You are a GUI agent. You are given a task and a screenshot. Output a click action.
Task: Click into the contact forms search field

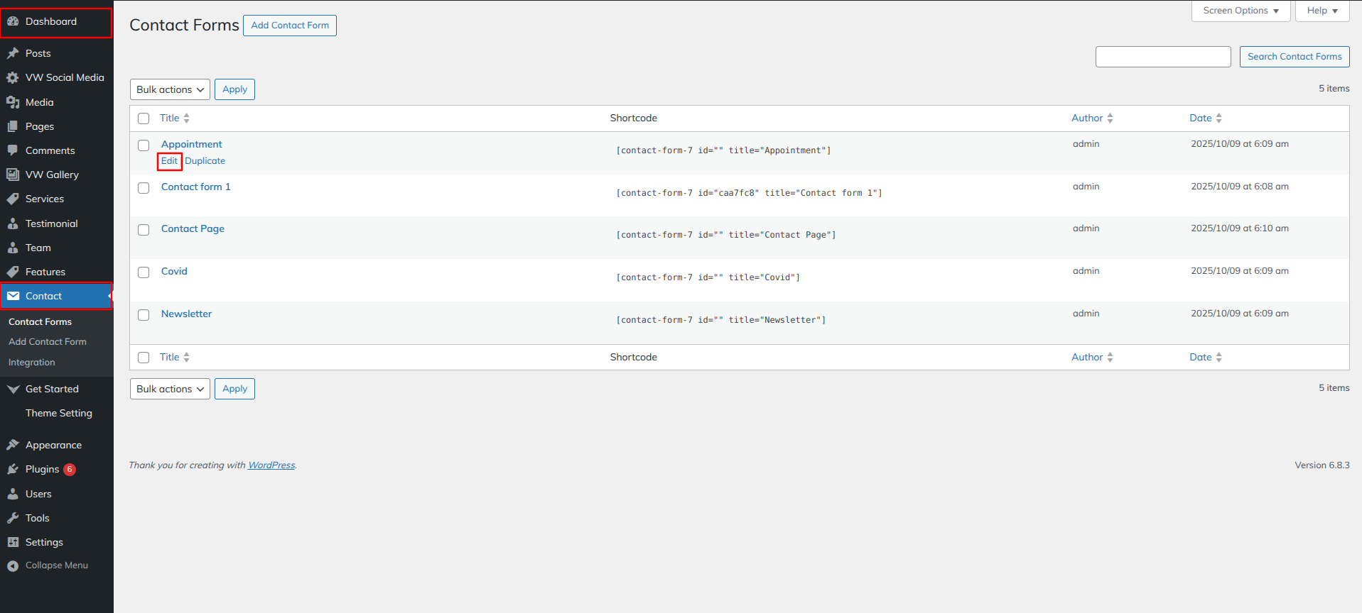pos(1162,57)
